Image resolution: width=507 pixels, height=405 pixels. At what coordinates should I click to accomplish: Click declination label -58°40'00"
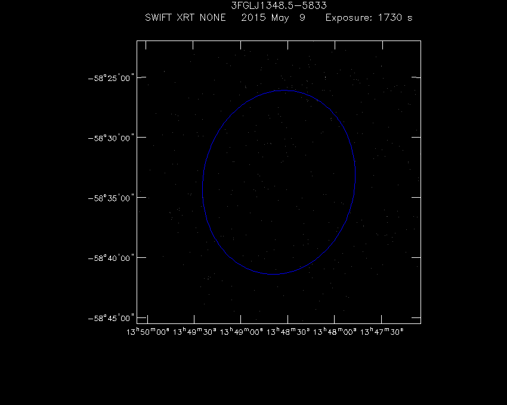(111, 258)
